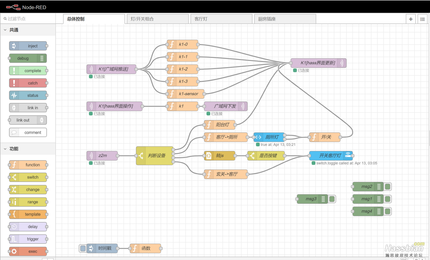
Task: Select the delay node in palette
Action: pos(28,227)
